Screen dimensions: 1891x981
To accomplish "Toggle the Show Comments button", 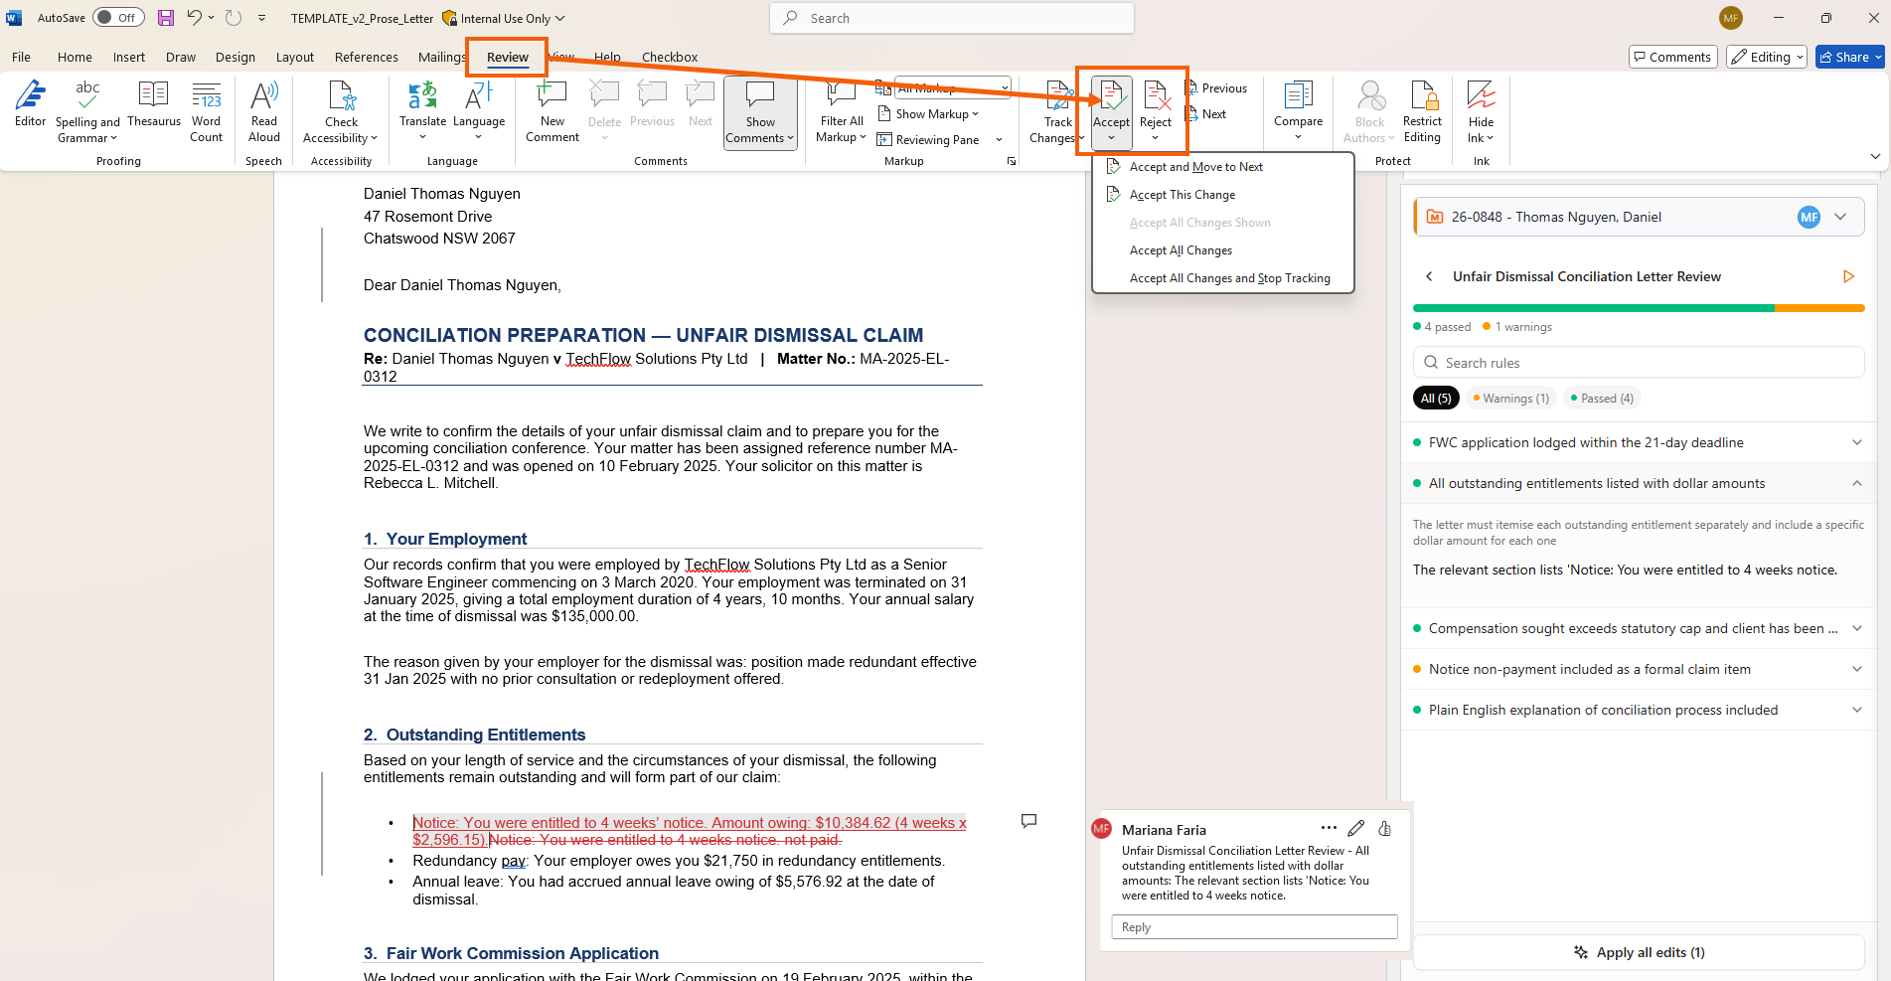I will pos(760,104).
